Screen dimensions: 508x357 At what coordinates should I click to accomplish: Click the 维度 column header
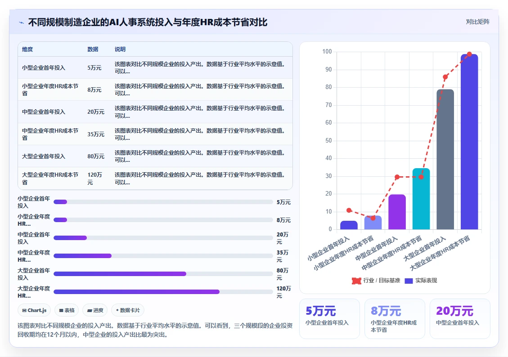coord(27,49)
